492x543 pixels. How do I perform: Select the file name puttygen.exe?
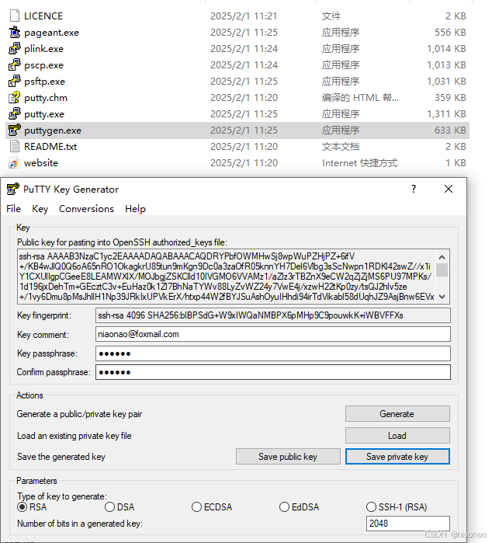[x=53, y=131]
